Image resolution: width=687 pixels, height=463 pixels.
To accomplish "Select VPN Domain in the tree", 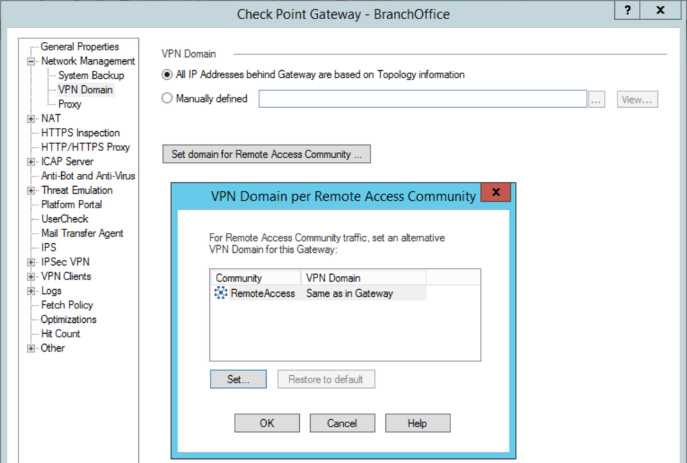I will 85,90.
